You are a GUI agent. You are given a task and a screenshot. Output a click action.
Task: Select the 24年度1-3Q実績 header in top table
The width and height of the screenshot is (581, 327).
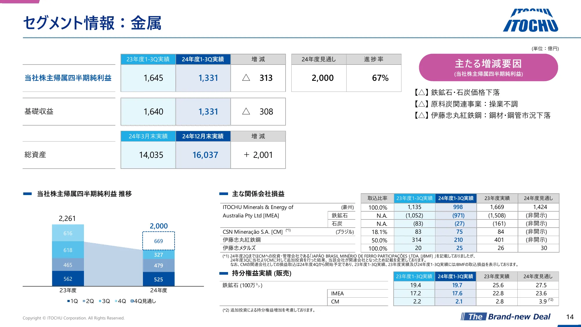pyautogui.click(x=203, y=59)
